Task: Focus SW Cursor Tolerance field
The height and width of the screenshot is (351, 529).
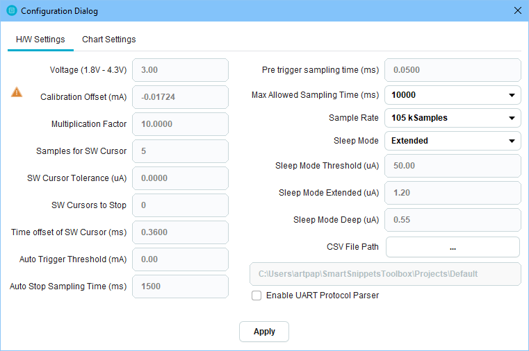Action: [x=180, y=178]
